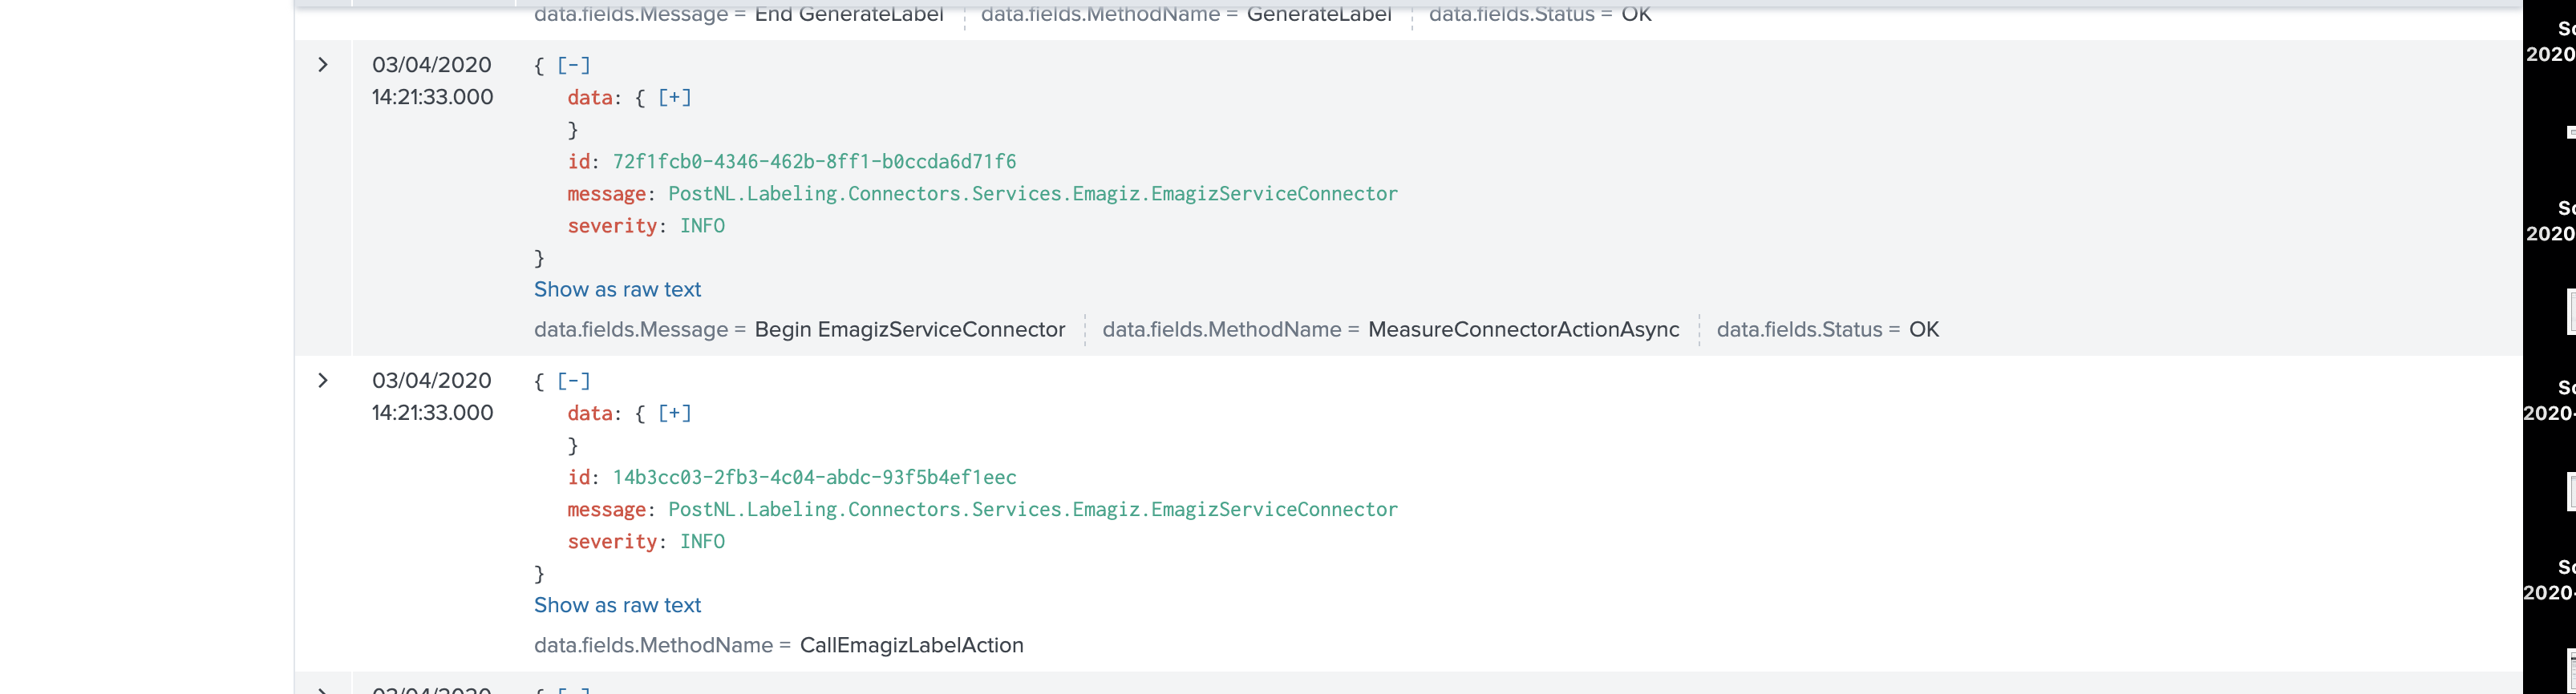Click EmagizServiceConnector message value in event 72f1fcb0
This screenshot has width=2576, height=694.
pyautogui.click(x=1032, y=194)
